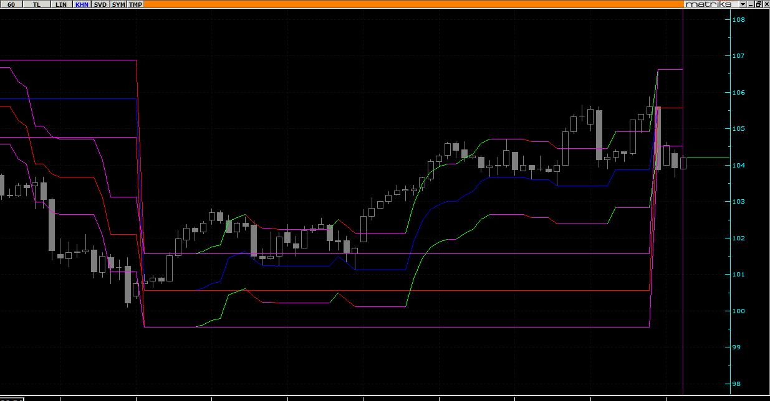This screenshot has width=770, height=401.
Task: Toggle the KHN button
Action: pyautogui.click(x=82, y=4)
